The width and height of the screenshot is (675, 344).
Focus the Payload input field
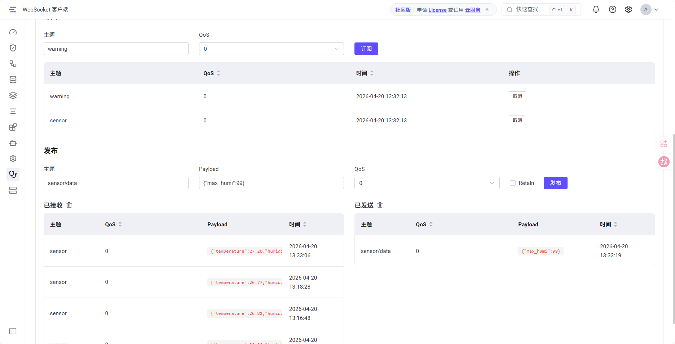[272, 183]
